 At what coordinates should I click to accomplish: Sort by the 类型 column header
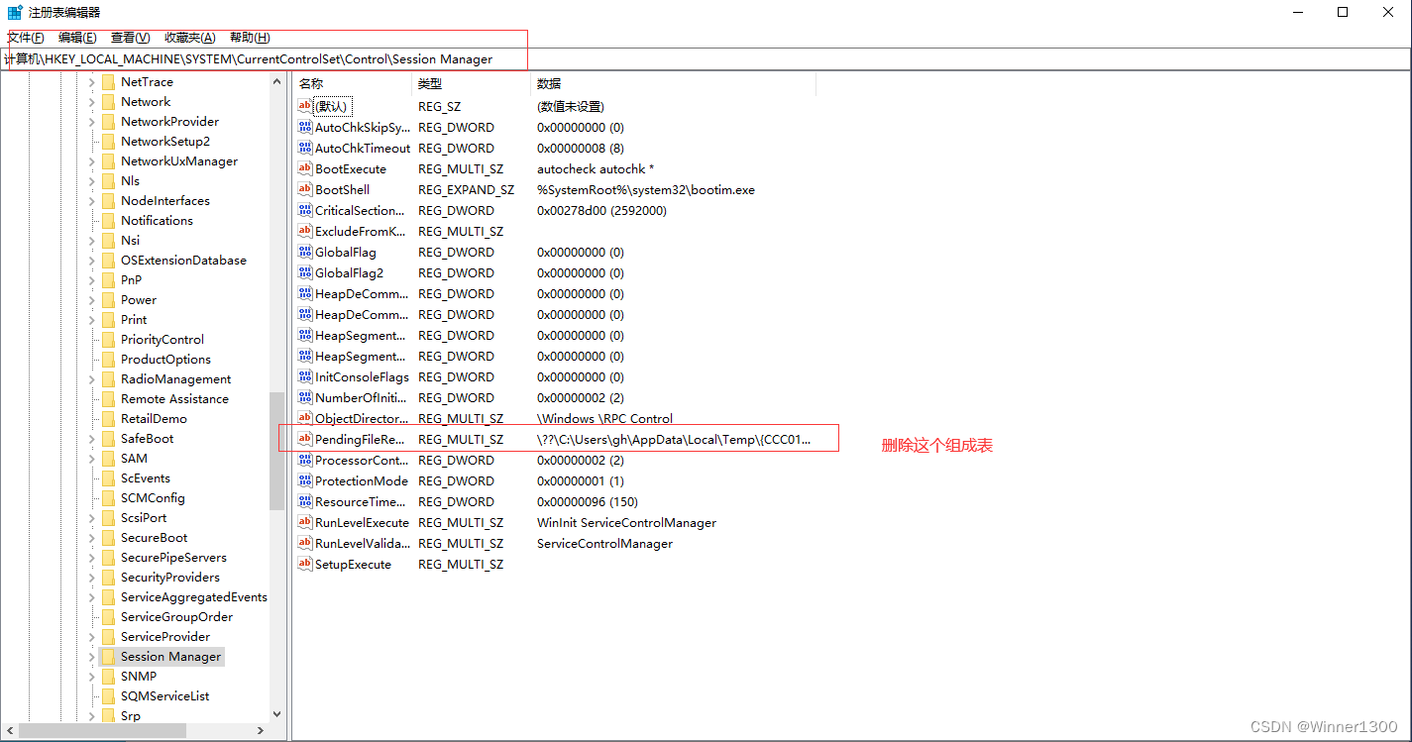pos(472,84)
